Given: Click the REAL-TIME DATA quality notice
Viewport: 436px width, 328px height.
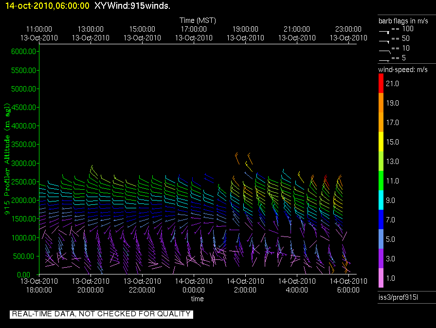Looking at the screenshot, I should coord(101,314).
